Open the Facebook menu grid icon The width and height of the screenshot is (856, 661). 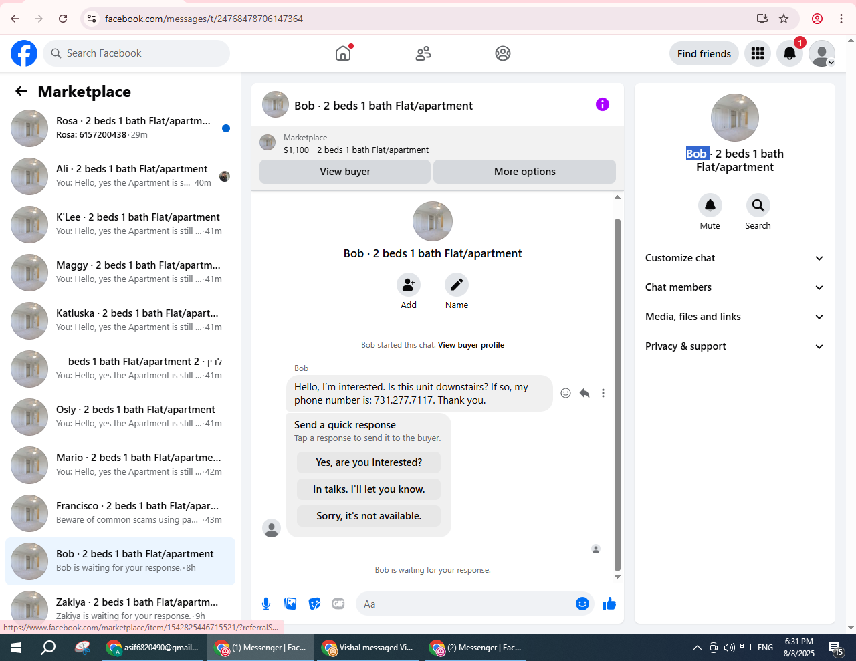[758, 53]
